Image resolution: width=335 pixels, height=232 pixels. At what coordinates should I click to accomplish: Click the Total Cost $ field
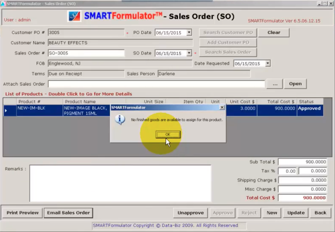302,198
